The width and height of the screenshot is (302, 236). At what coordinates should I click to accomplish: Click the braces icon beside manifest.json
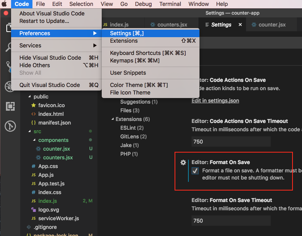(x=34, y=123)
